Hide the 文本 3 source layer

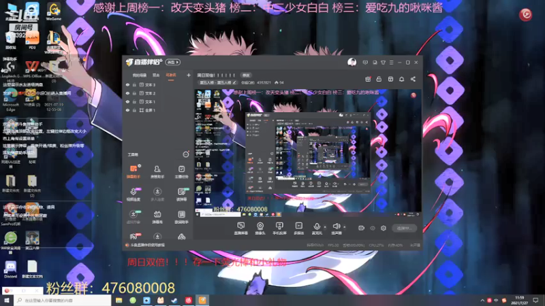coord(127,84)
